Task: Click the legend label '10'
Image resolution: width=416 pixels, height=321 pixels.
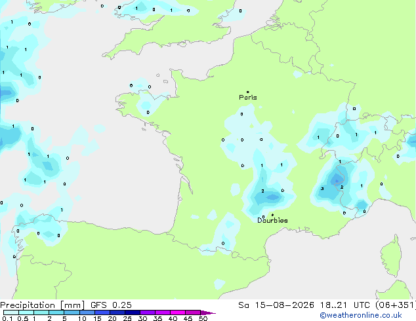Action: click(x=82, y=318)
